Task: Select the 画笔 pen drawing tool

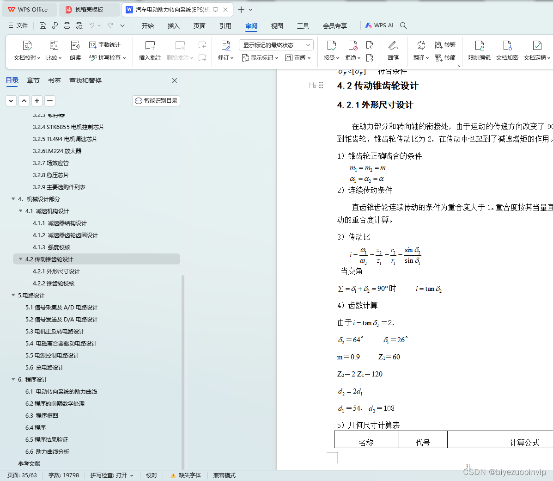Action: (393, 50)
